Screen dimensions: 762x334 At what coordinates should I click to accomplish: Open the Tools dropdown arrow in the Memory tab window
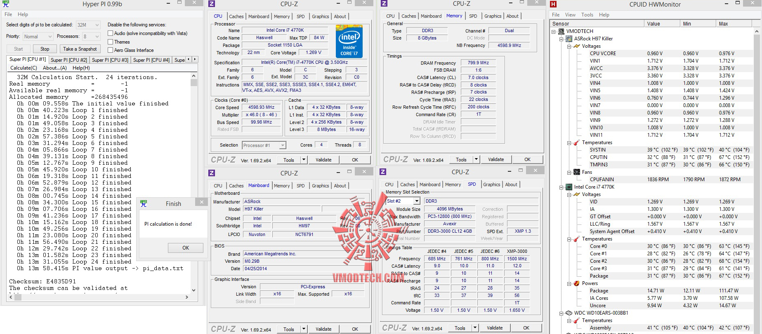coord(476,159)
